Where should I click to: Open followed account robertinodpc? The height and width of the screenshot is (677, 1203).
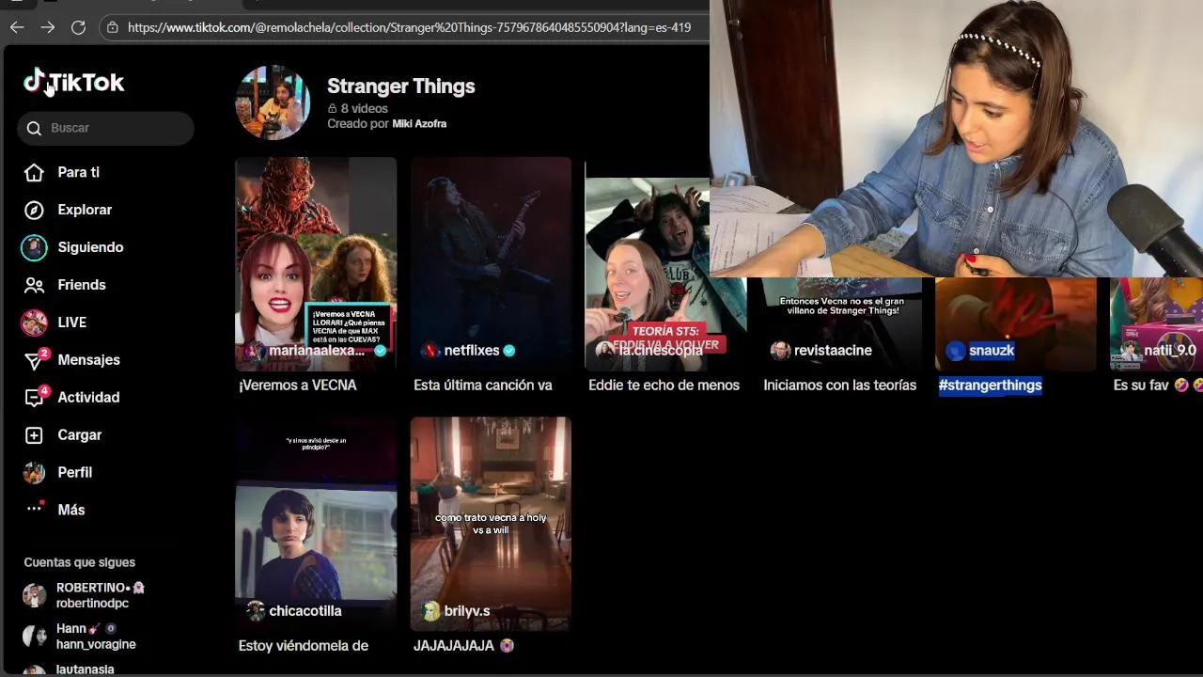click(92, 604)
